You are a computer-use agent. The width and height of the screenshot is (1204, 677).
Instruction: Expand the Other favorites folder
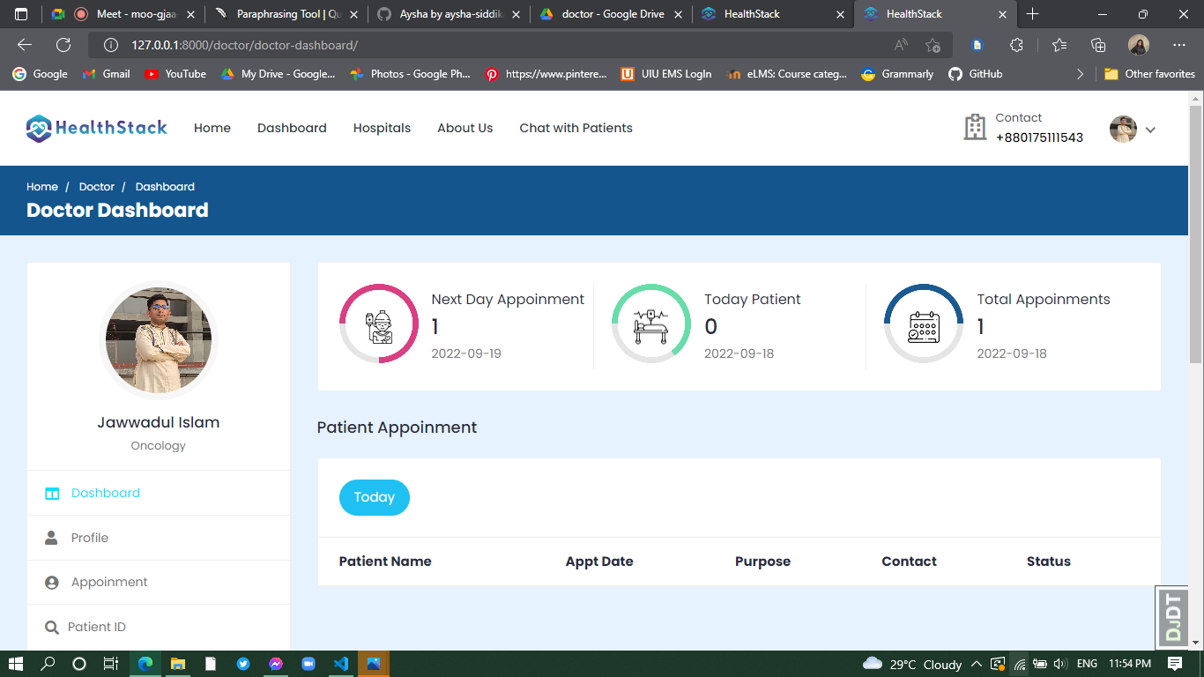tap(1148, 74)
